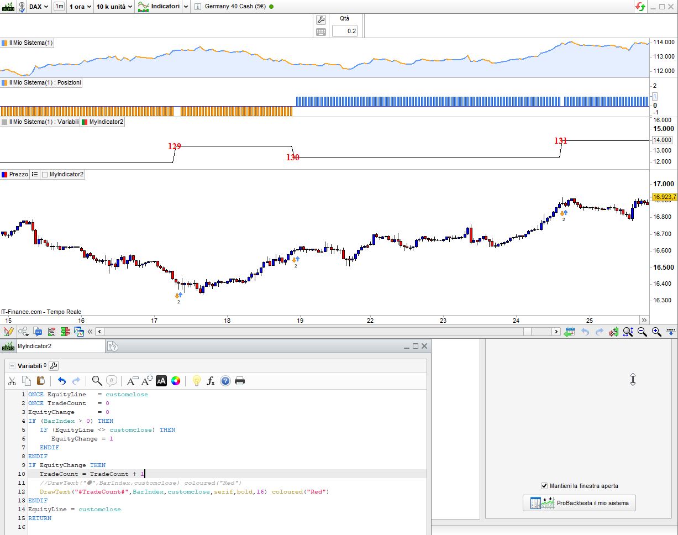This screenshot has height=535, width=678.
Task: Click MyIndicator2 label in variables panel
Action: [103, 122]
